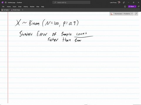Open the Help tab
The width and height of the screenshot is (141, 105).
pos(43,7)
